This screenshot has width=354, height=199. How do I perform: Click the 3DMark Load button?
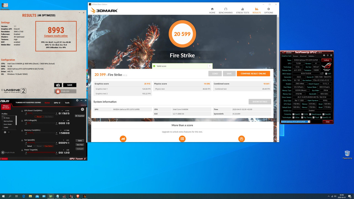tap(215, 74)
